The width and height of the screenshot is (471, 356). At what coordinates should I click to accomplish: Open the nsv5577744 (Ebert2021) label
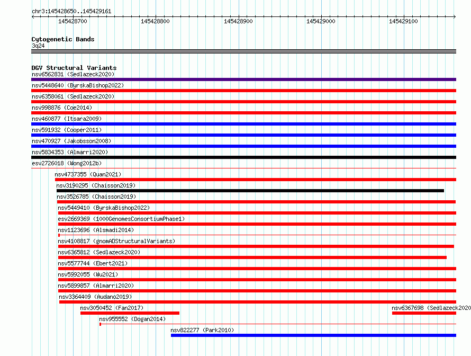click(x=93, y=263)
